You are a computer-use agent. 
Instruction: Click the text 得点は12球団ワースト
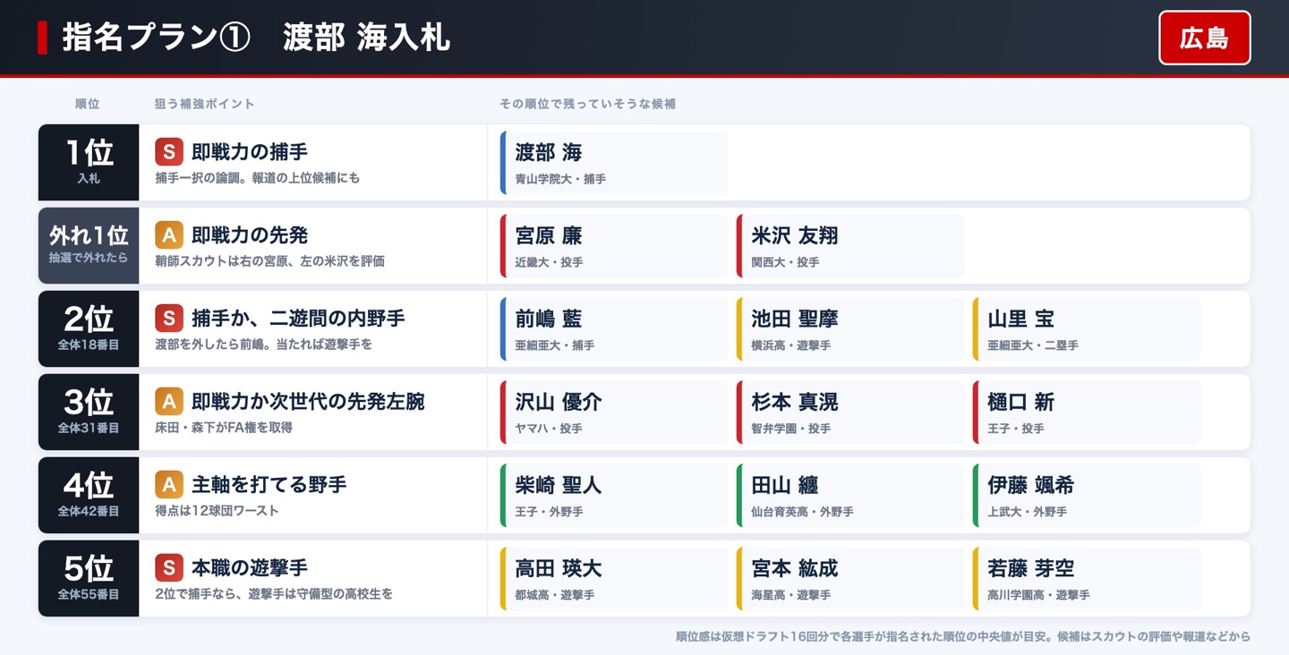(217, 511)
